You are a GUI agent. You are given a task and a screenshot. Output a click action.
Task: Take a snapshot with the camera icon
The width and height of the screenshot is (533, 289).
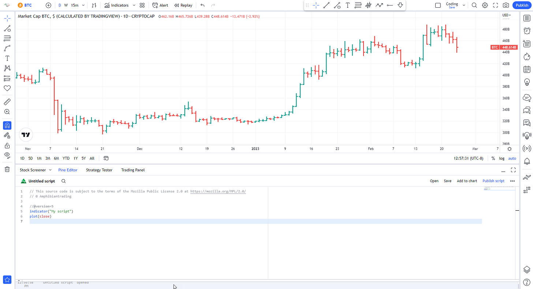[506, 5]
